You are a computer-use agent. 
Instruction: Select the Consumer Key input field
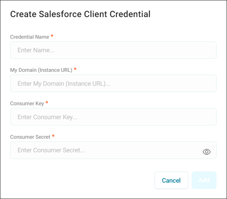click(113, 117)
